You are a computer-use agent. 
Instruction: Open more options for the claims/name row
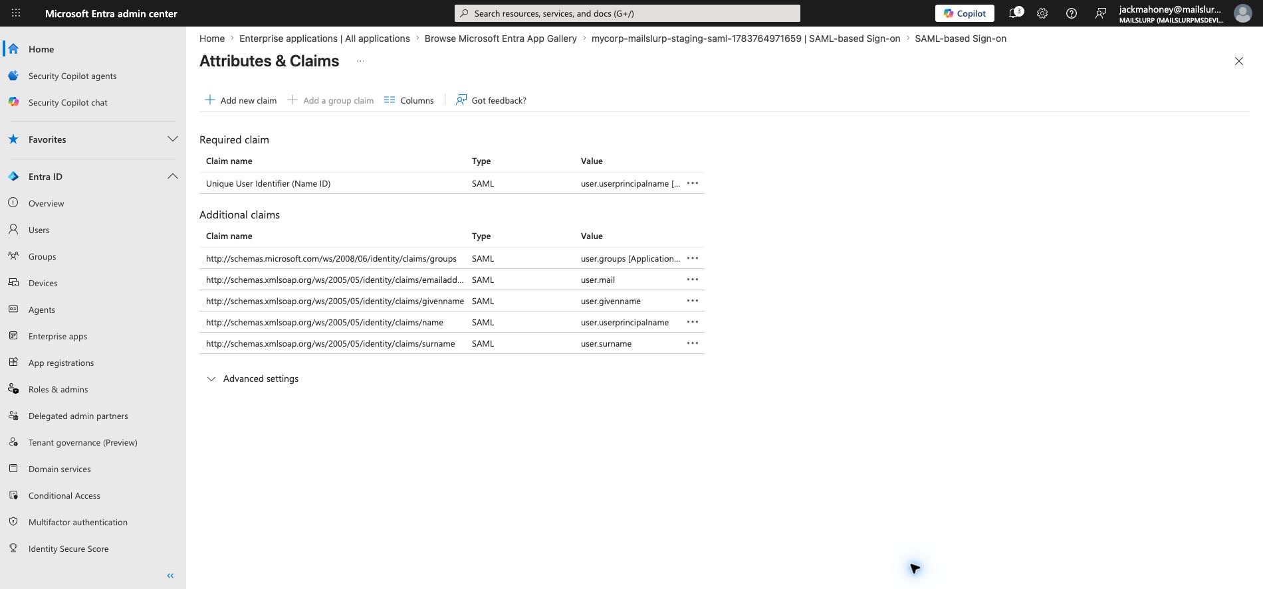tap(693, 322)
